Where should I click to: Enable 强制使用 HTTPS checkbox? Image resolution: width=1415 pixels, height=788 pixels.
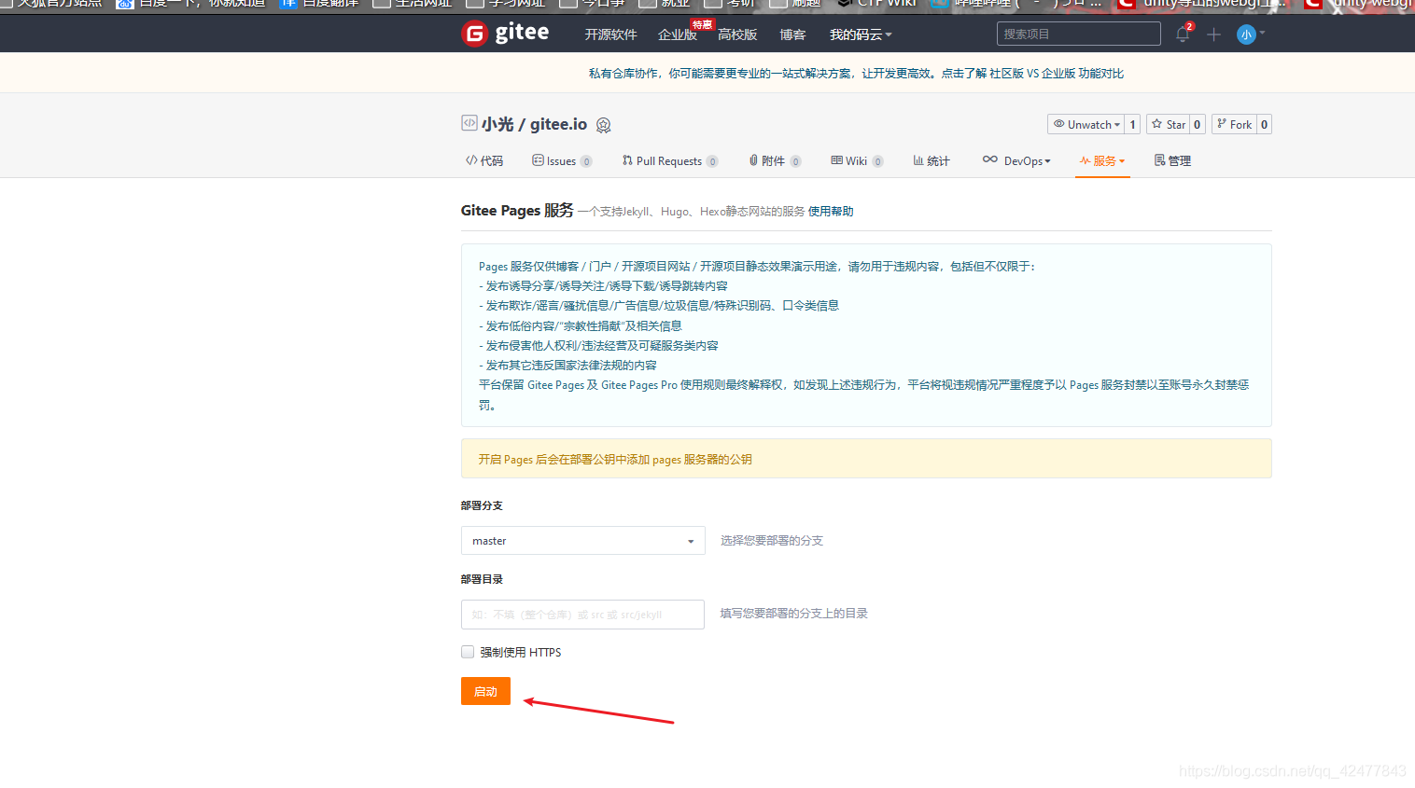tap(468, 651)
